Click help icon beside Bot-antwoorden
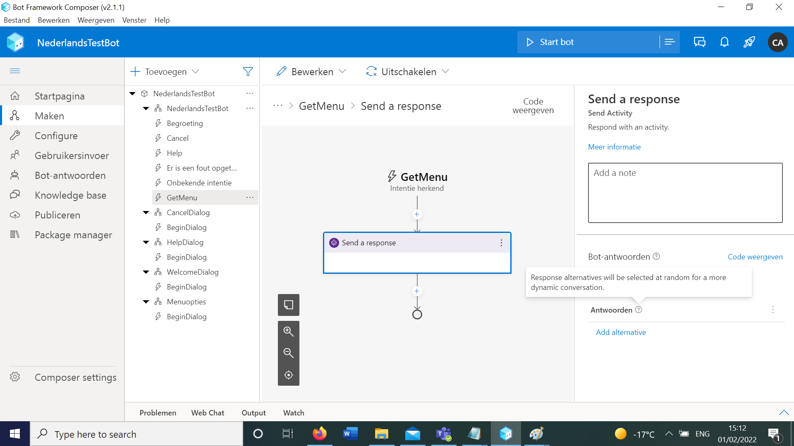 pyautogui.click(x=656, y=256)
